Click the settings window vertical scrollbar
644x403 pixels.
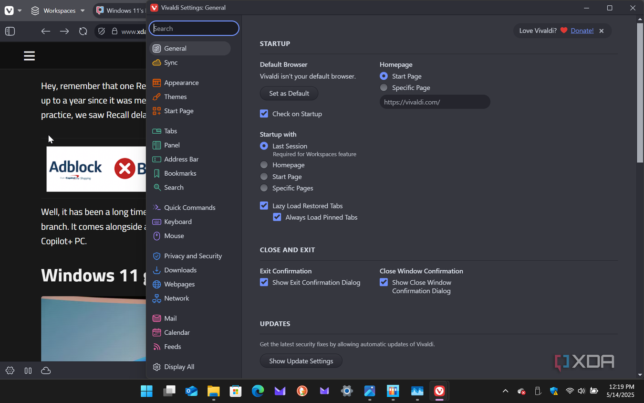[640, 93]
